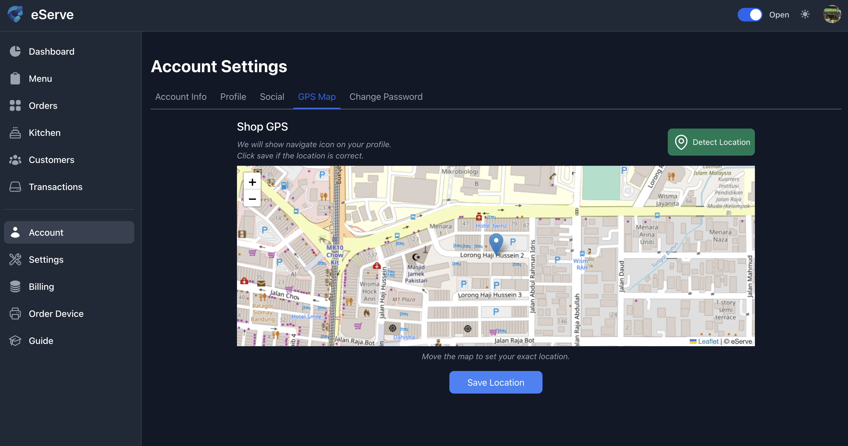Click the Billing coins stack icon
848x446 pixels.
(15, 286)
